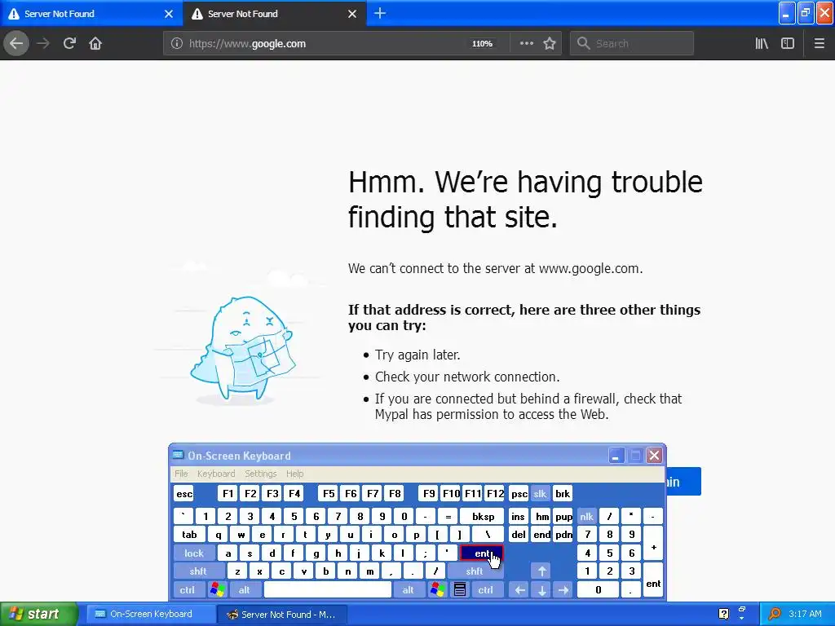Select Server Not Found taskbar button
835x626 pixels.
(281, 614)
